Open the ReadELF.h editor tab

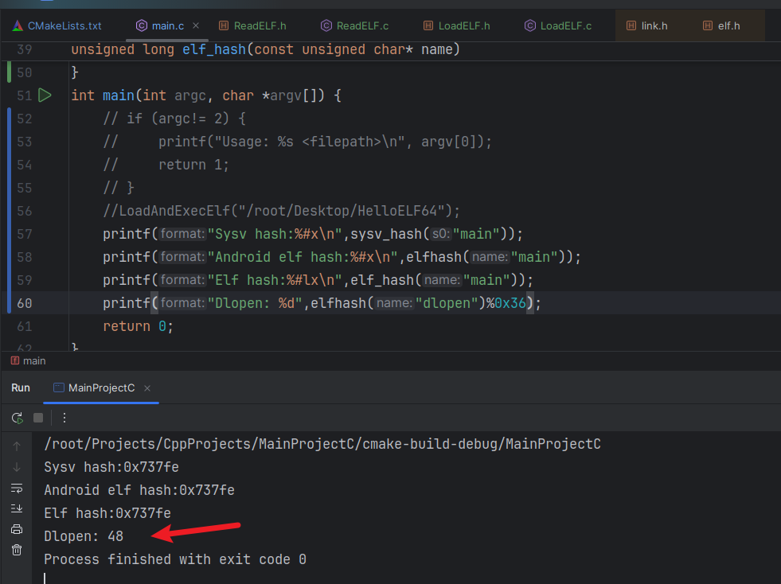click(260, 26)
